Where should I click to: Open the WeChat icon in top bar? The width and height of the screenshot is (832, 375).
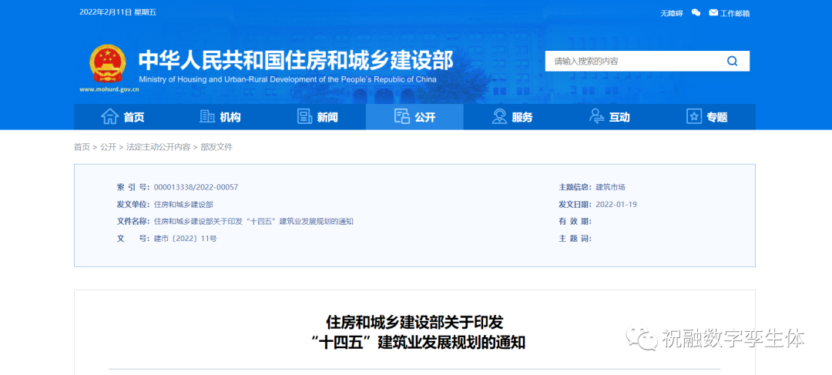coord(696,13)
